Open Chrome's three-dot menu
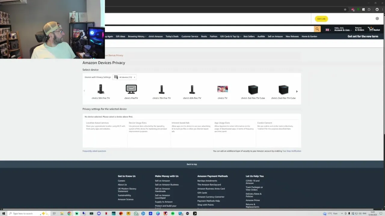The width and height of the screenshot is (385, 216). pos(382,10)
